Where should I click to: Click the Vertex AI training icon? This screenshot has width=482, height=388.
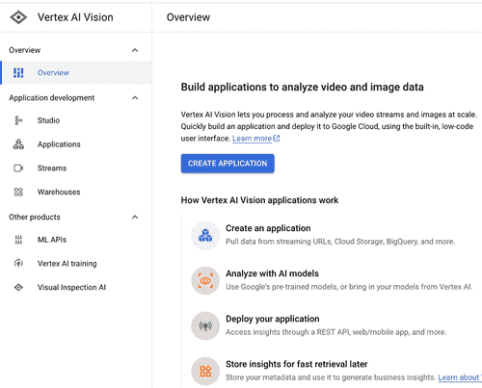18,264
